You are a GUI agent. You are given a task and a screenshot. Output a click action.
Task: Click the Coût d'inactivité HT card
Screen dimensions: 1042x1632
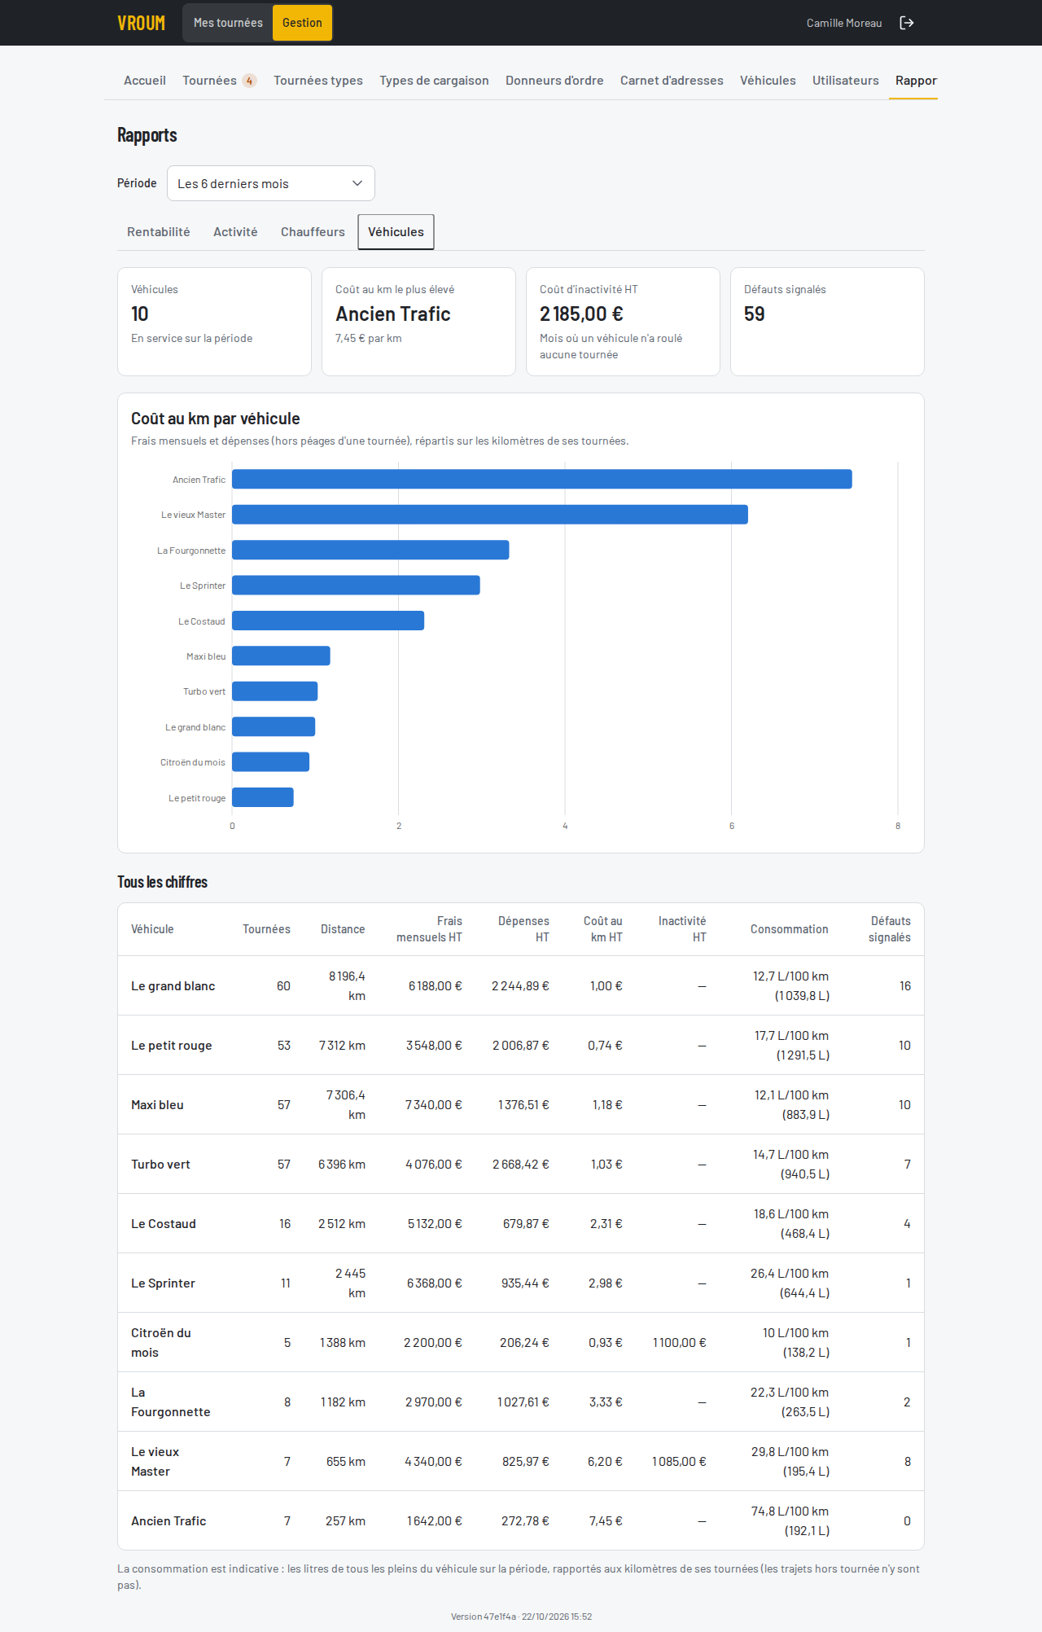(623, 322)
